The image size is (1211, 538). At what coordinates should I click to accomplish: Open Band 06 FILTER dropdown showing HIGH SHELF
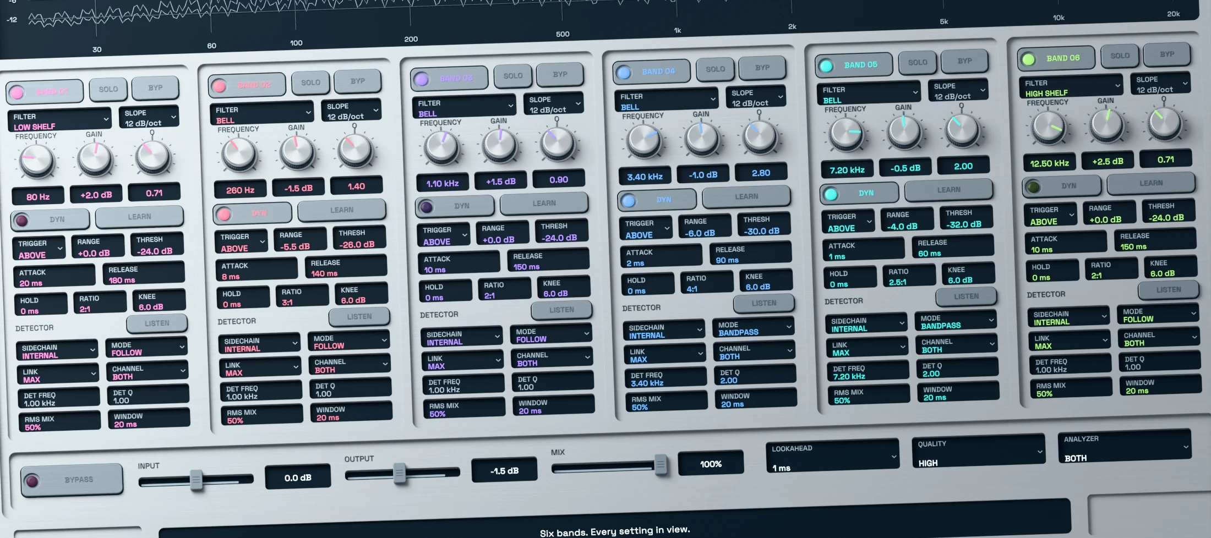1072,87
